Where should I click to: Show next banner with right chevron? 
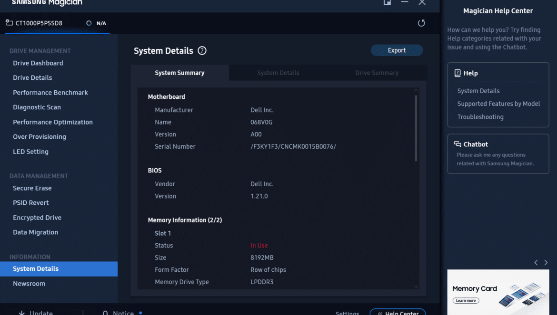pyautogui.click(x=546, y=263)
